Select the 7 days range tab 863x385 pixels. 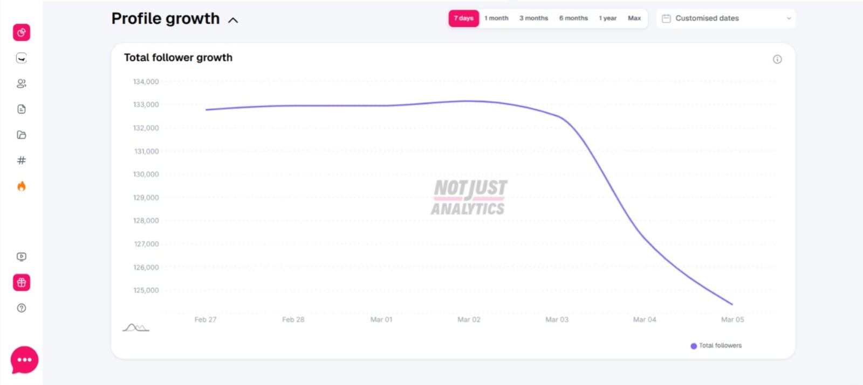click(463, 18)
